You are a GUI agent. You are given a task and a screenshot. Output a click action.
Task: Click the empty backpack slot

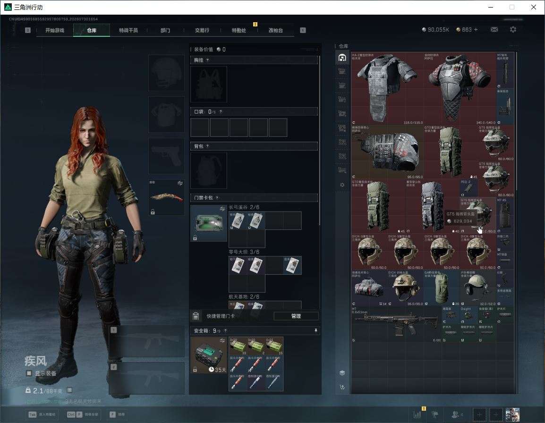[x=209, y=170]
